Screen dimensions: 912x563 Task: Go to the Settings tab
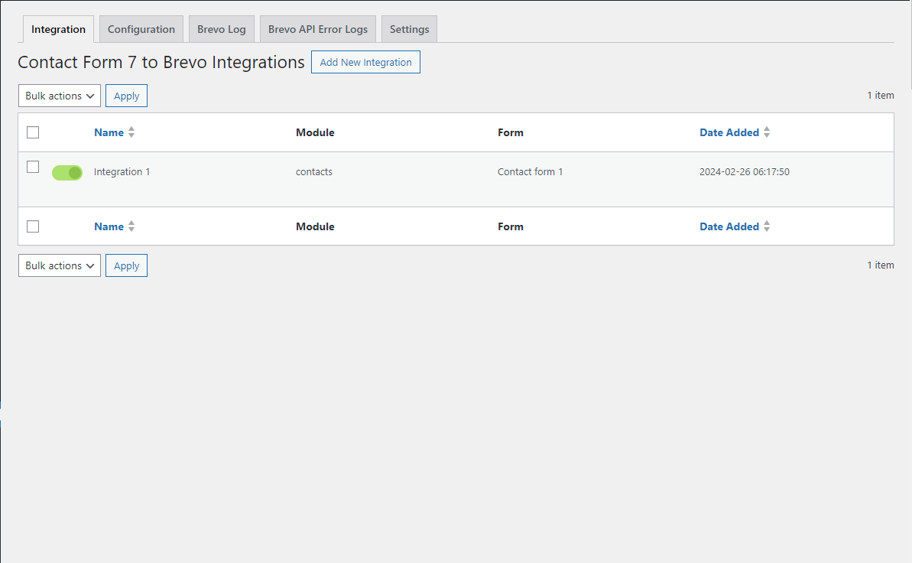coord(410,29)
